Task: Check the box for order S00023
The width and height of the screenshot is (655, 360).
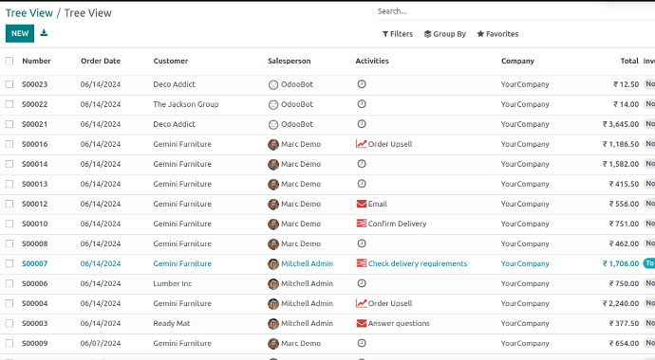Action: tap(9, 84)
